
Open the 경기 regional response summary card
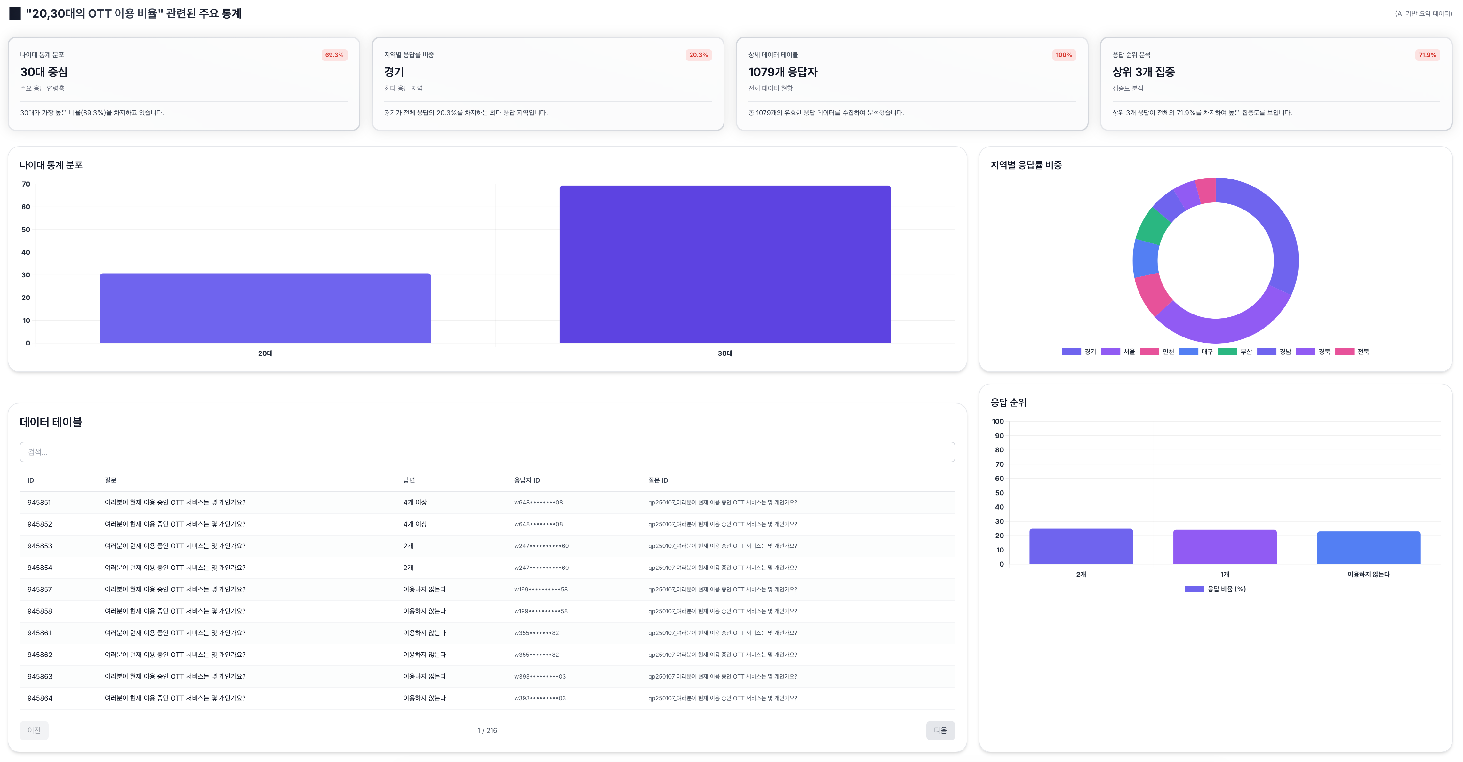[548, 84]
